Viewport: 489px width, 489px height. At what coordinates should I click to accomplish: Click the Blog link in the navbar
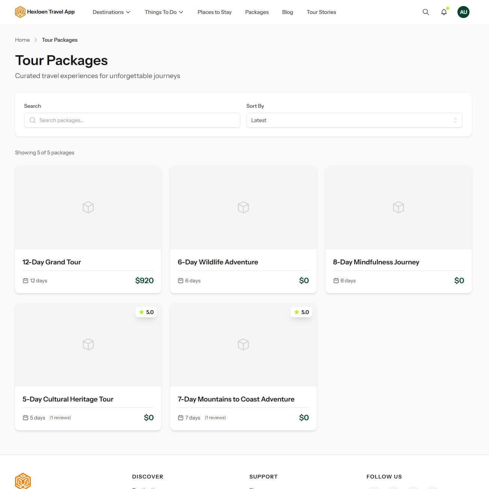pyautogui.click(x=287, y=12)
